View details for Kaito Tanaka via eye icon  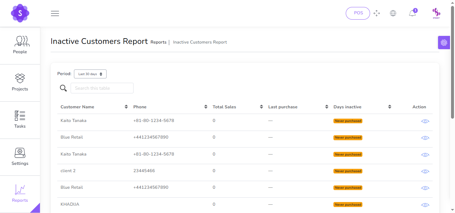425,121
